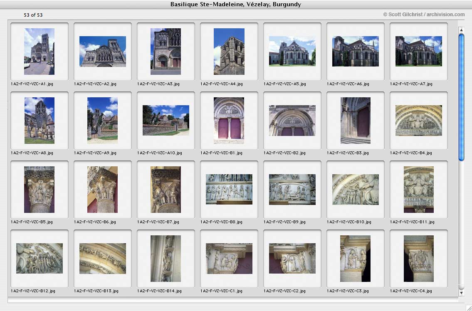Image resolution: width=472 pixels, height=311 pixels.
Task: Click filename label 1A2-F-VZ-VZC-A7.jpg
Action: (411, 84)
